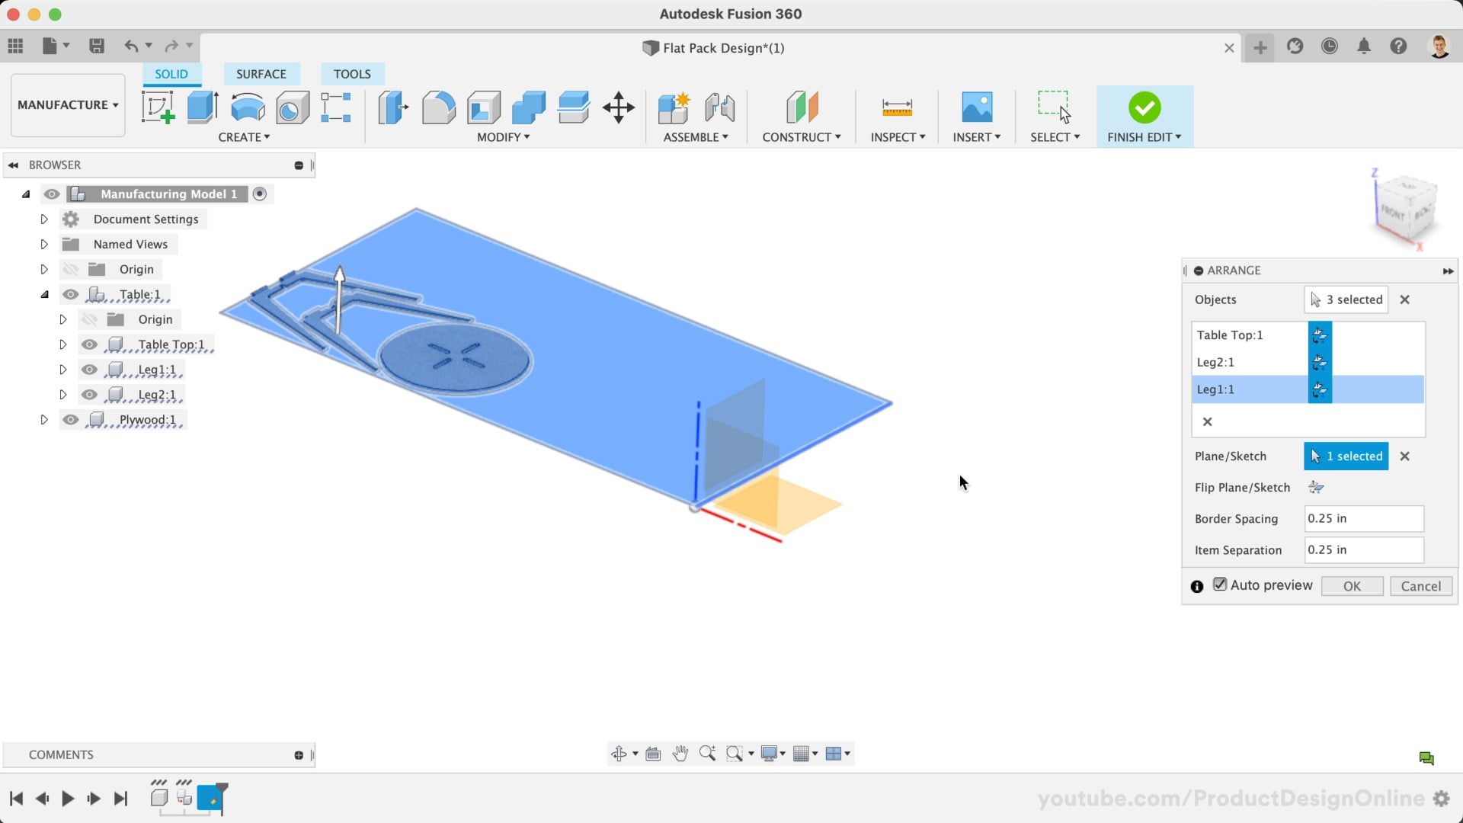Select the Combine tool icon
The height and width of the screenshot is (823, 1463).
pyautogui.click(x=528, y=107)
